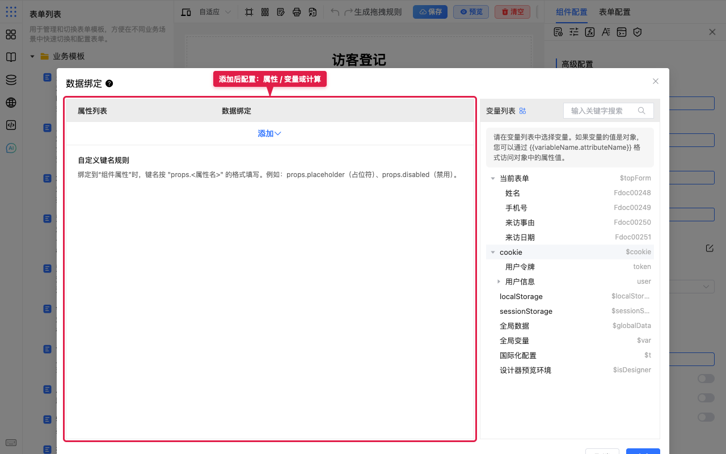The image size is (726, 454).
Task: Click the printer toolbar icon
Action: tap(297, 12)
